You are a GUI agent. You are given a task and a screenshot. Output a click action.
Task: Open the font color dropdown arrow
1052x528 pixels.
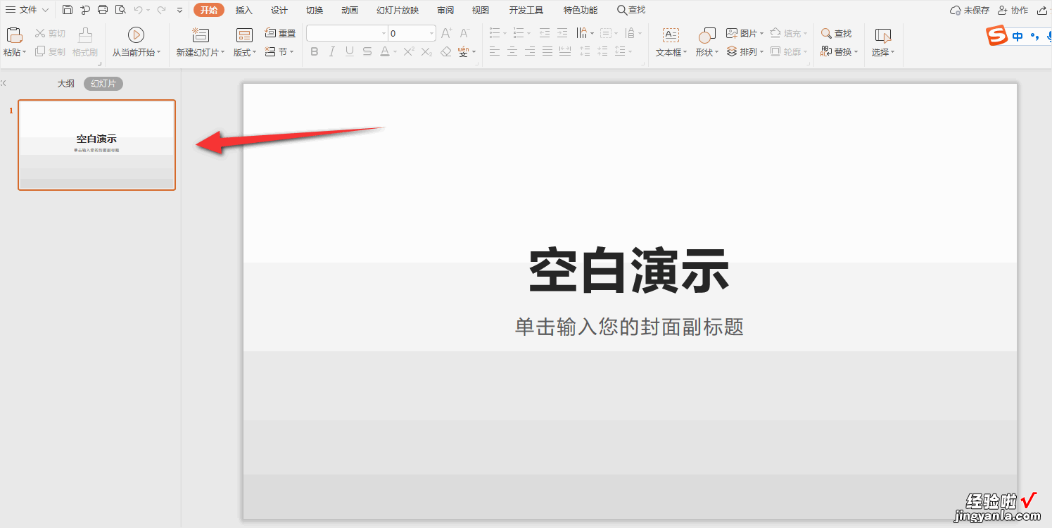point(395,52)
